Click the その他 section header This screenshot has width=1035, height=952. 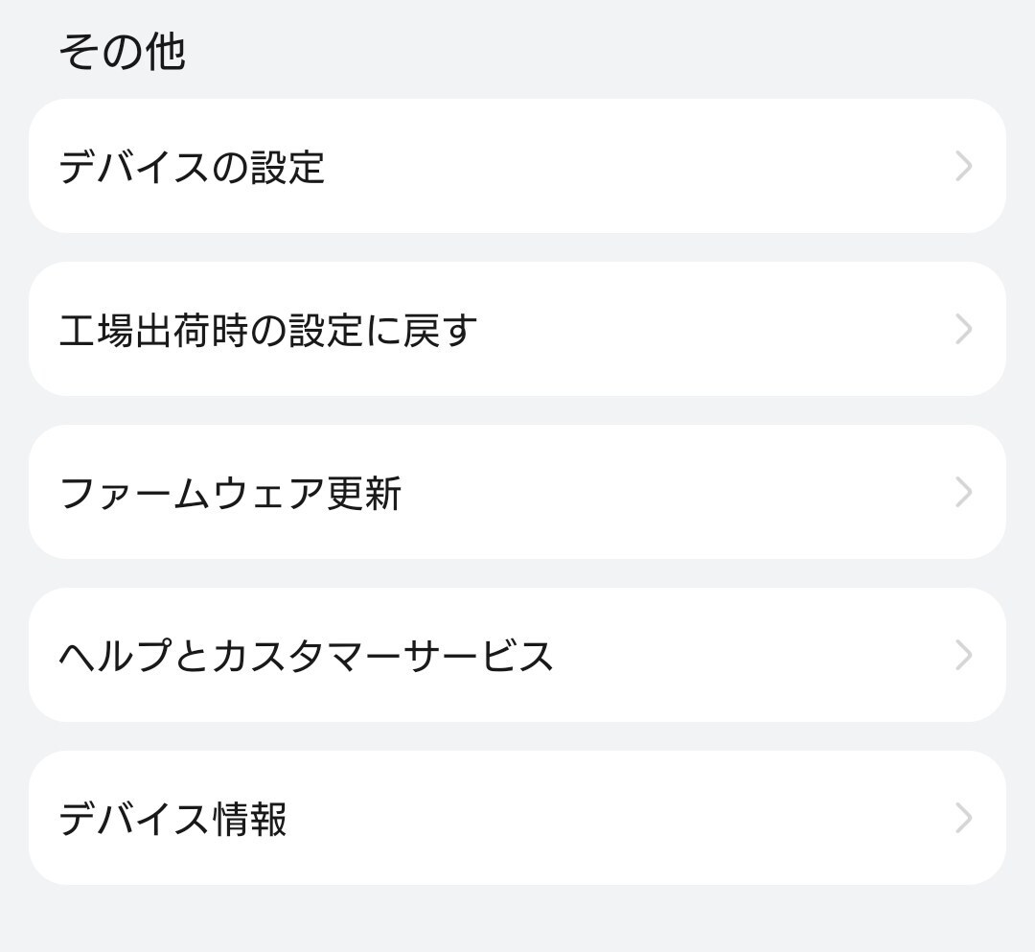pyautogui.click(x=122, y=52)
